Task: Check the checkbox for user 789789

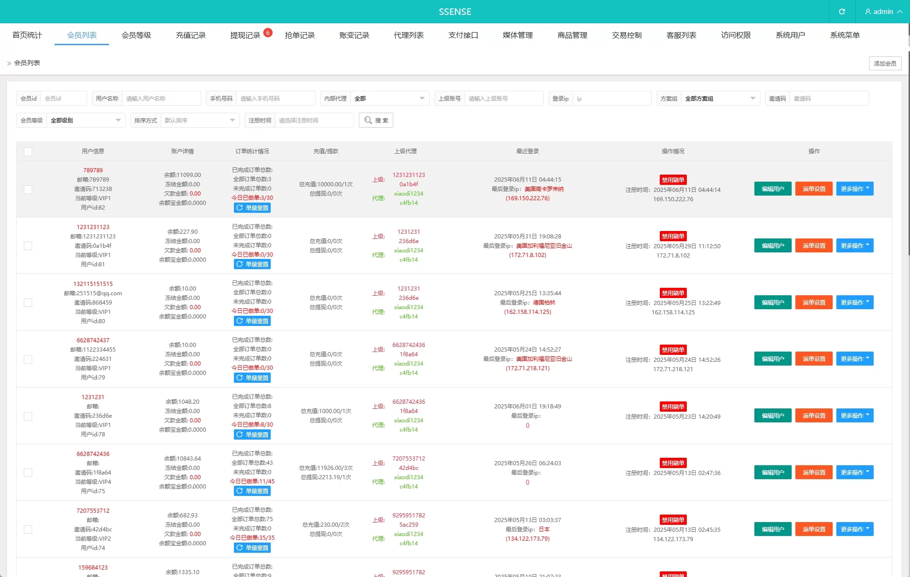Action: coord(28,190)
